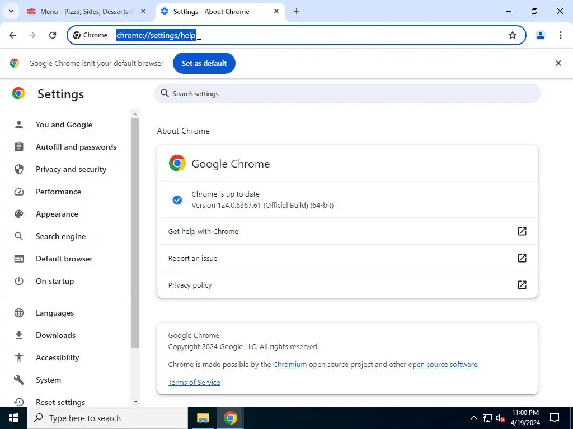This screenshot has height=429, width=573.
Task: Select Accessibility in sidebar
Action: click(58, 357)
